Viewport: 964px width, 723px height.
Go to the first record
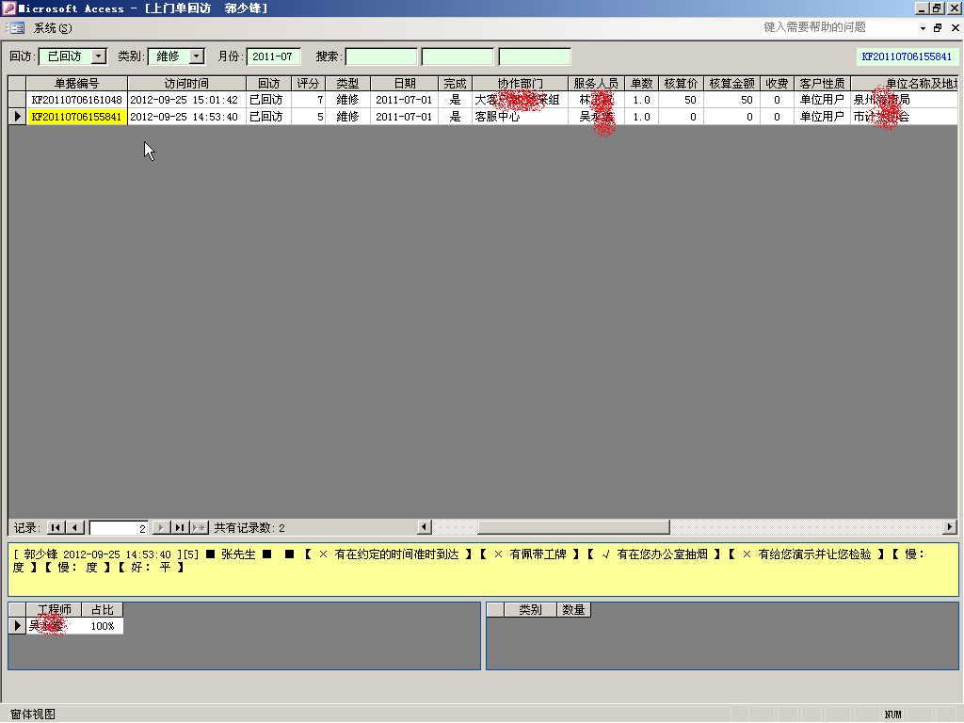point(56,528)
